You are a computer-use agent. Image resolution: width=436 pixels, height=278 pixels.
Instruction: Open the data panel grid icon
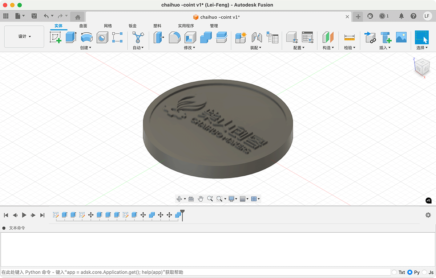6,16
